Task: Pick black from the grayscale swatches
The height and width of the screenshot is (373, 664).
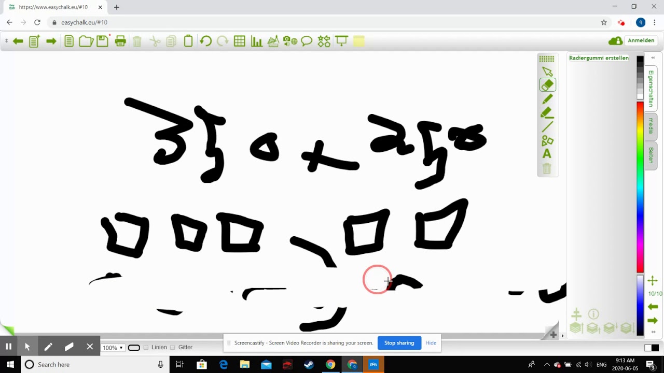Action: (640, 60)
